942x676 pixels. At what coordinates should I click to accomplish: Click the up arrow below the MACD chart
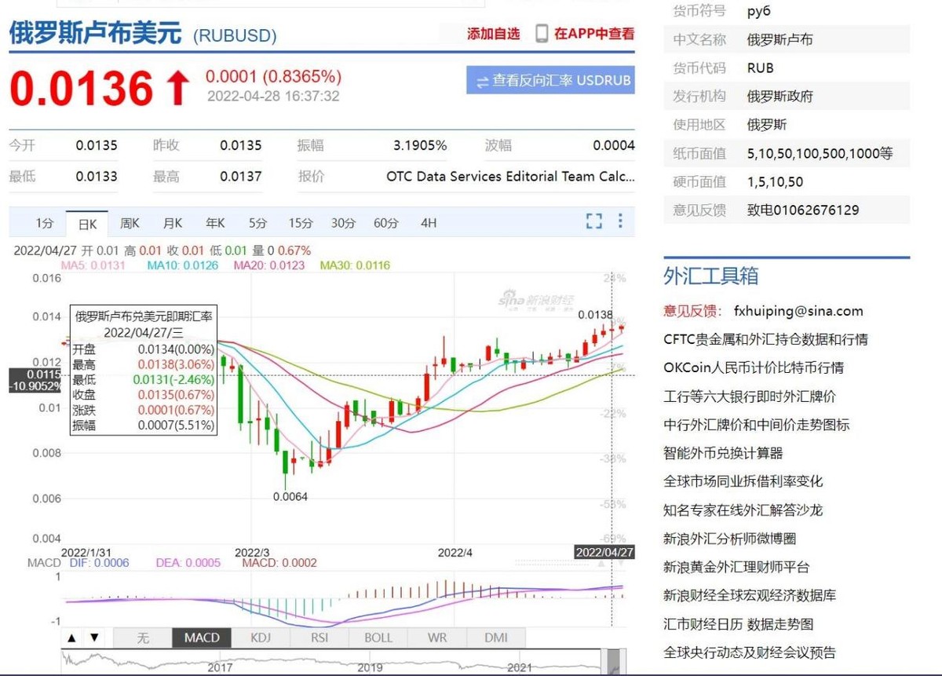click(x=72, y=638)
